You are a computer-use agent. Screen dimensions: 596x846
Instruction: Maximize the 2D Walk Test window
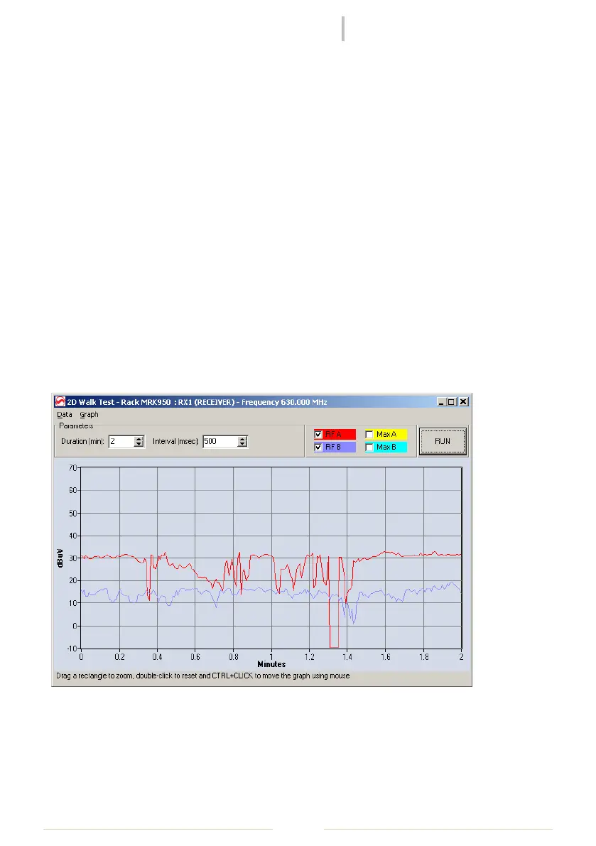[x=452, y=402]
